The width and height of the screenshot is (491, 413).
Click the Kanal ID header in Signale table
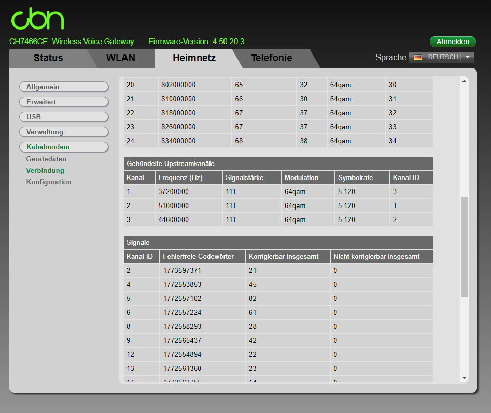pyautogui.click(x=142, y=257)
